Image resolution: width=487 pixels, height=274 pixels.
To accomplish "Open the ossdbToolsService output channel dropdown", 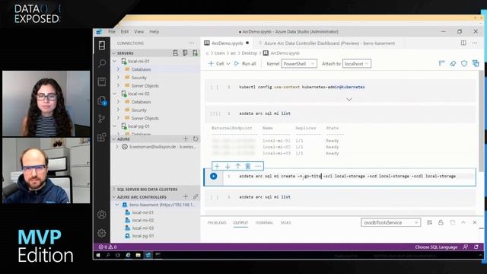I will (390, 222).
